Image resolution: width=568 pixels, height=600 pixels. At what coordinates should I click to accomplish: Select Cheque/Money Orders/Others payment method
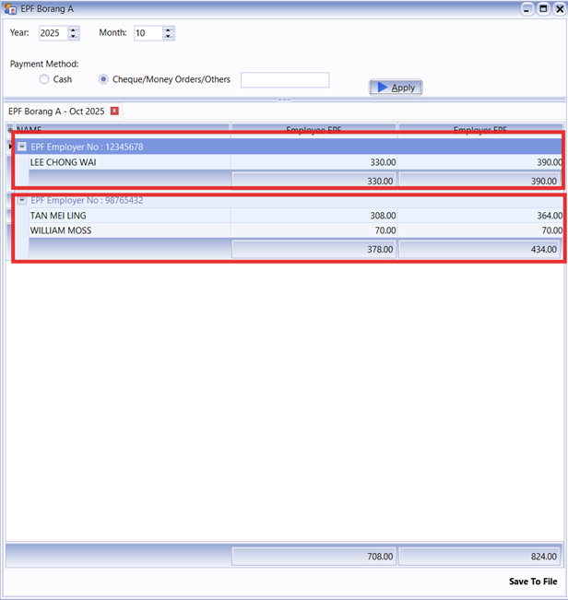click(103, 80)
